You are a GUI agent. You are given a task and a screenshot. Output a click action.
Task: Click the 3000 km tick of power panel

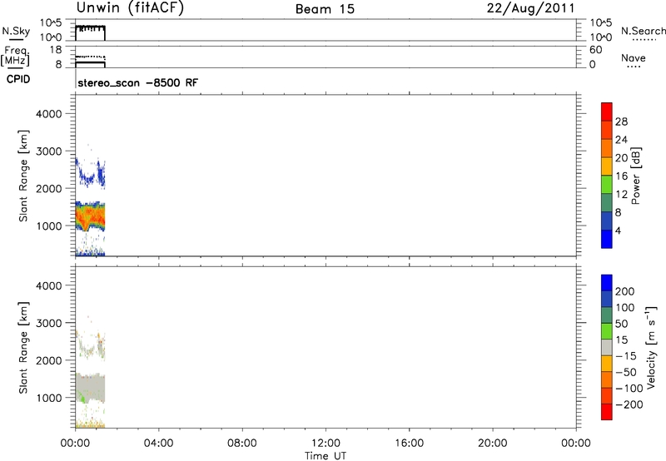click(48, 151)
